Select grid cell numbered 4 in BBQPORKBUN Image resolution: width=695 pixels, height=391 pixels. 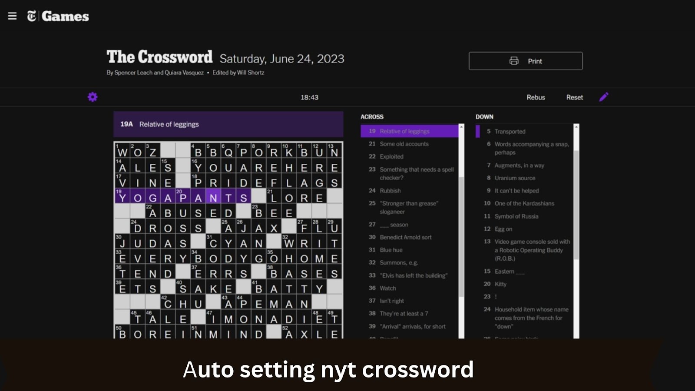198,150
